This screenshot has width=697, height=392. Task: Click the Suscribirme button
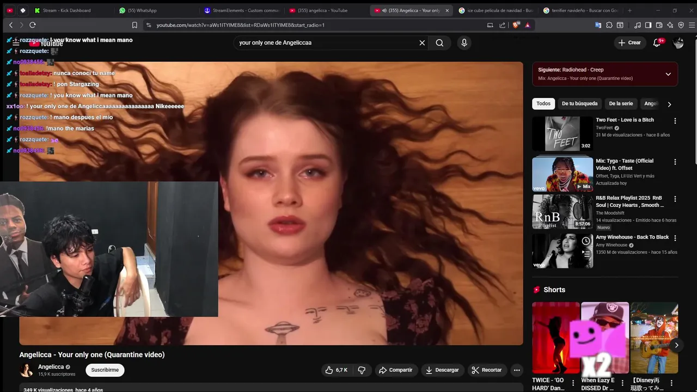point(105,370)
